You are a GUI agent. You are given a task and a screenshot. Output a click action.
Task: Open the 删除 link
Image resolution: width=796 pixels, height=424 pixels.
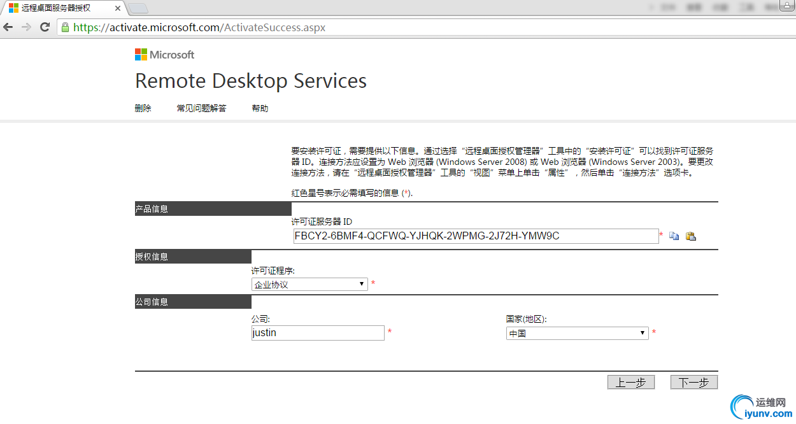(x=143, y=108)
